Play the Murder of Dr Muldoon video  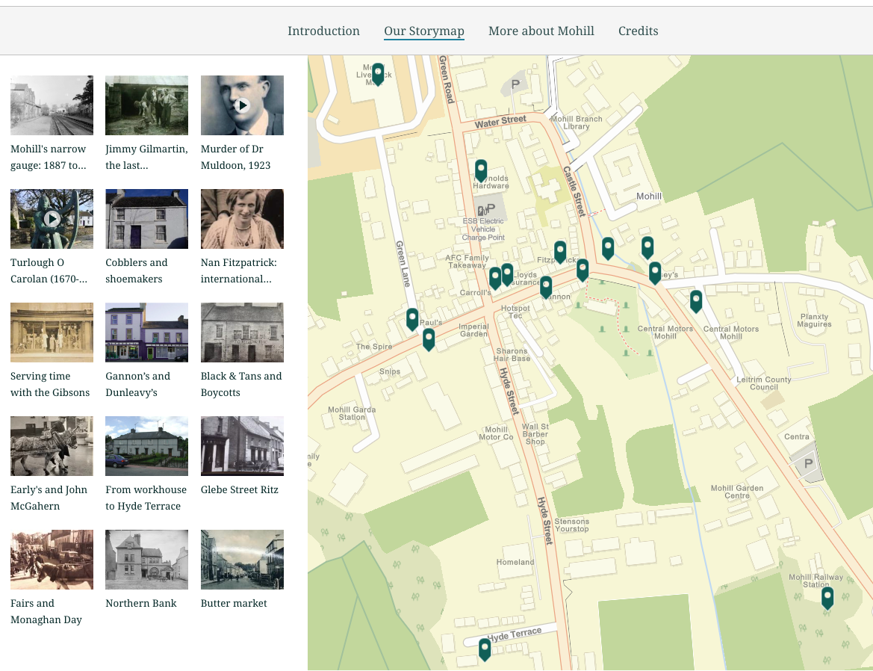coord(242,105)
